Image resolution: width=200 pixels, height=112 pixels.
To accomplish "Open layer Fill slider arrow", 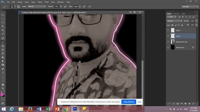I will [197, 25].
